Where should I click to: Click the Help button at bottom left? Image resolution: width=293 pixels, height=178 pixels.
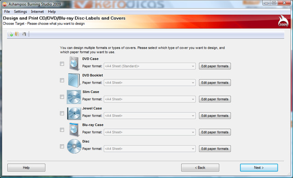tap(26, 168)
